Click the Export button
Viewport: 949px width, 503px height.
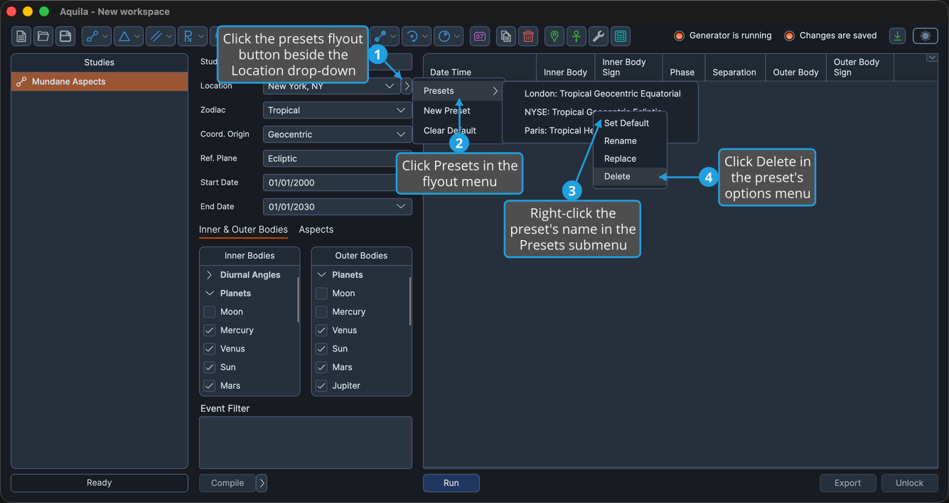coord(847,483)
